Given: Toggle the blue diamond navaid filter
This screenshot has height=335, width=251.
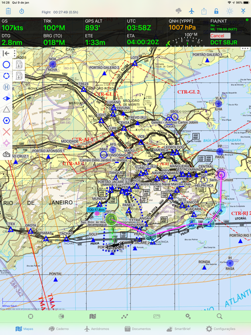Looking at the screenshot, I should [x=7, y=98].
